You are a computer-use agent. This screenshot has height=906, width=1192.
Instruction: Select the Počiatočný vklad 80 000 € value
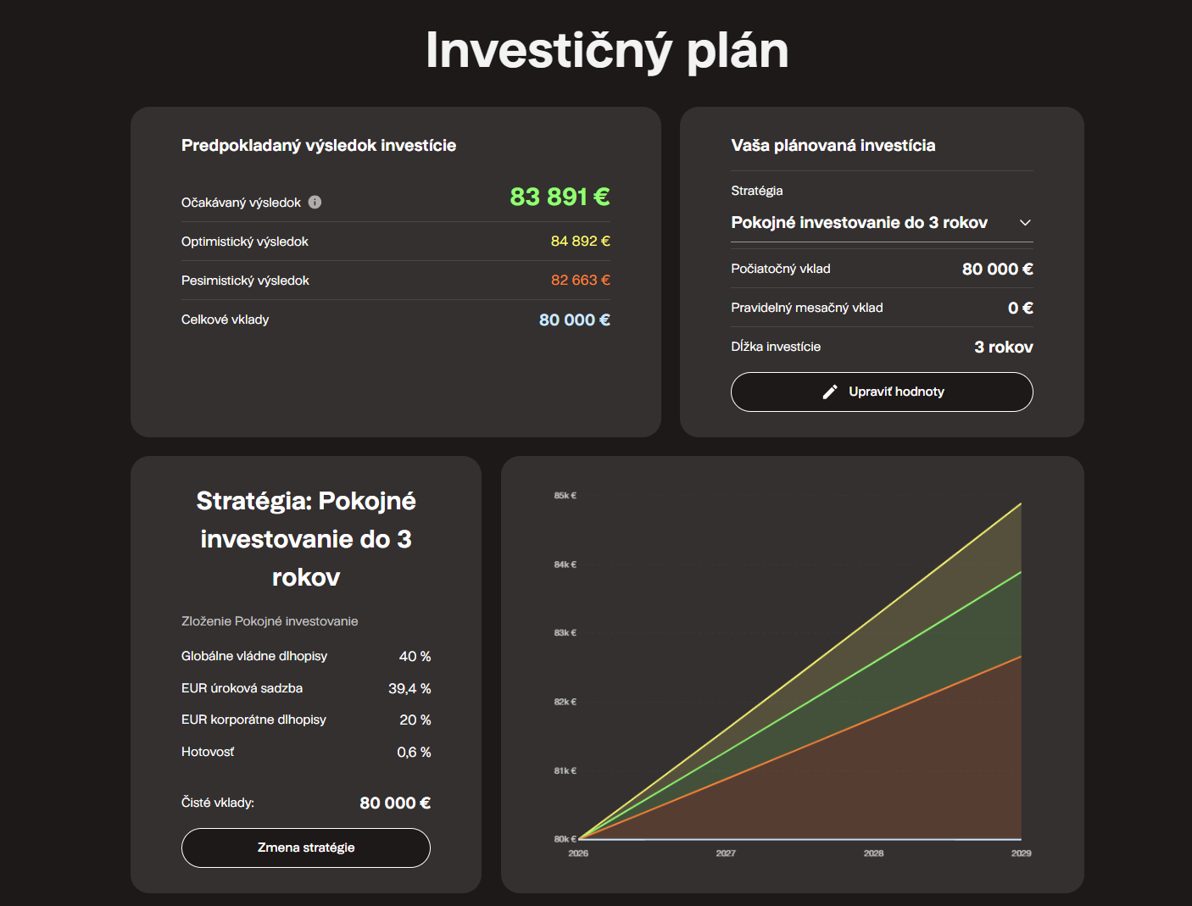[x=997, y=269]
